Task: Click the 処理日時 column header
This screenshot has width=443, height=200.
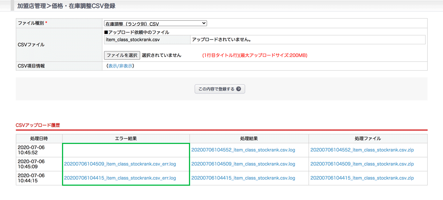Action: [x=39, y=139]
